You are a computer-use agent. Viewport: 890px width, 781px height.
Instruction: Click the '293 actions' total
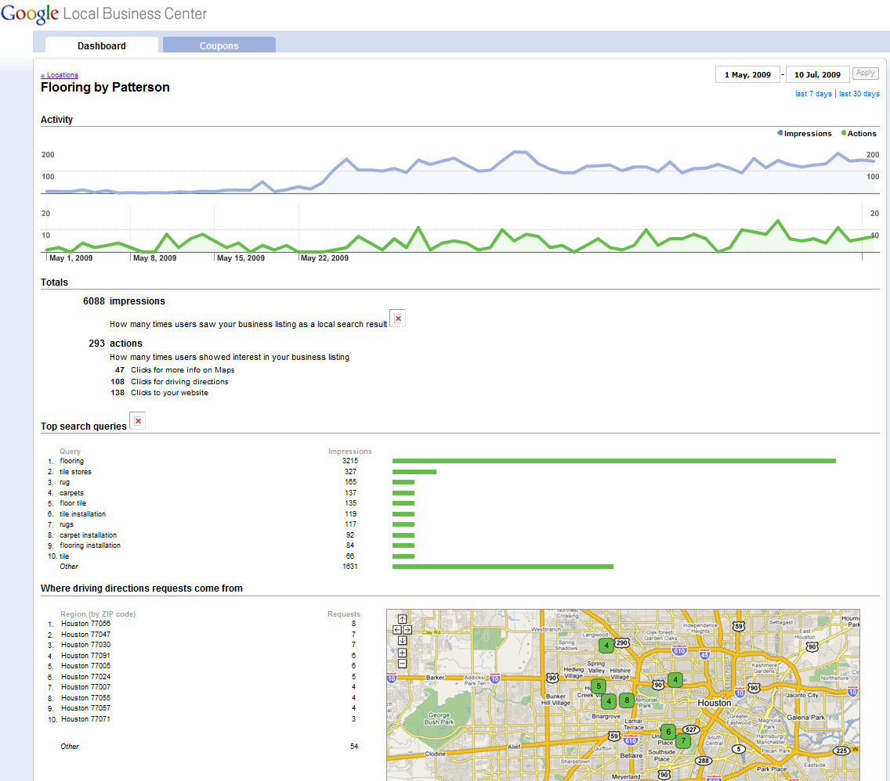point(115,343)
